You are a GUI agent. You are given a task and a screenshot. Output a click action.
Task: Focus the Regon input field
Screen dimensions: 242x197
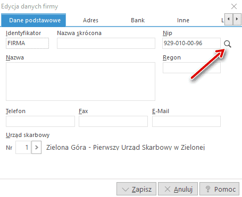[191, 67]
